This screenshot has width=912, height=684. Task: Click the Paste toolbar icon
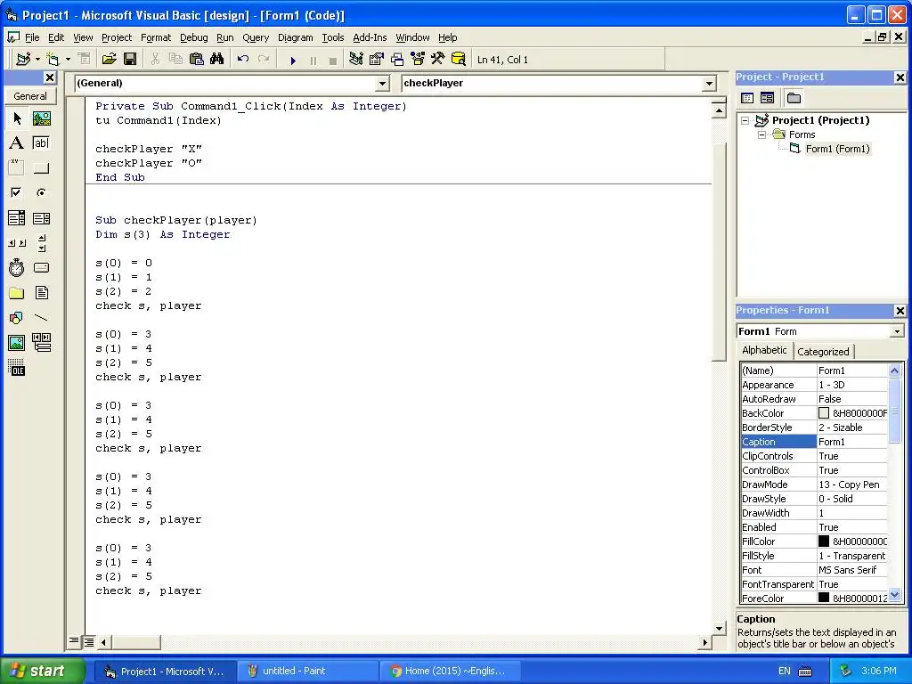197,60
